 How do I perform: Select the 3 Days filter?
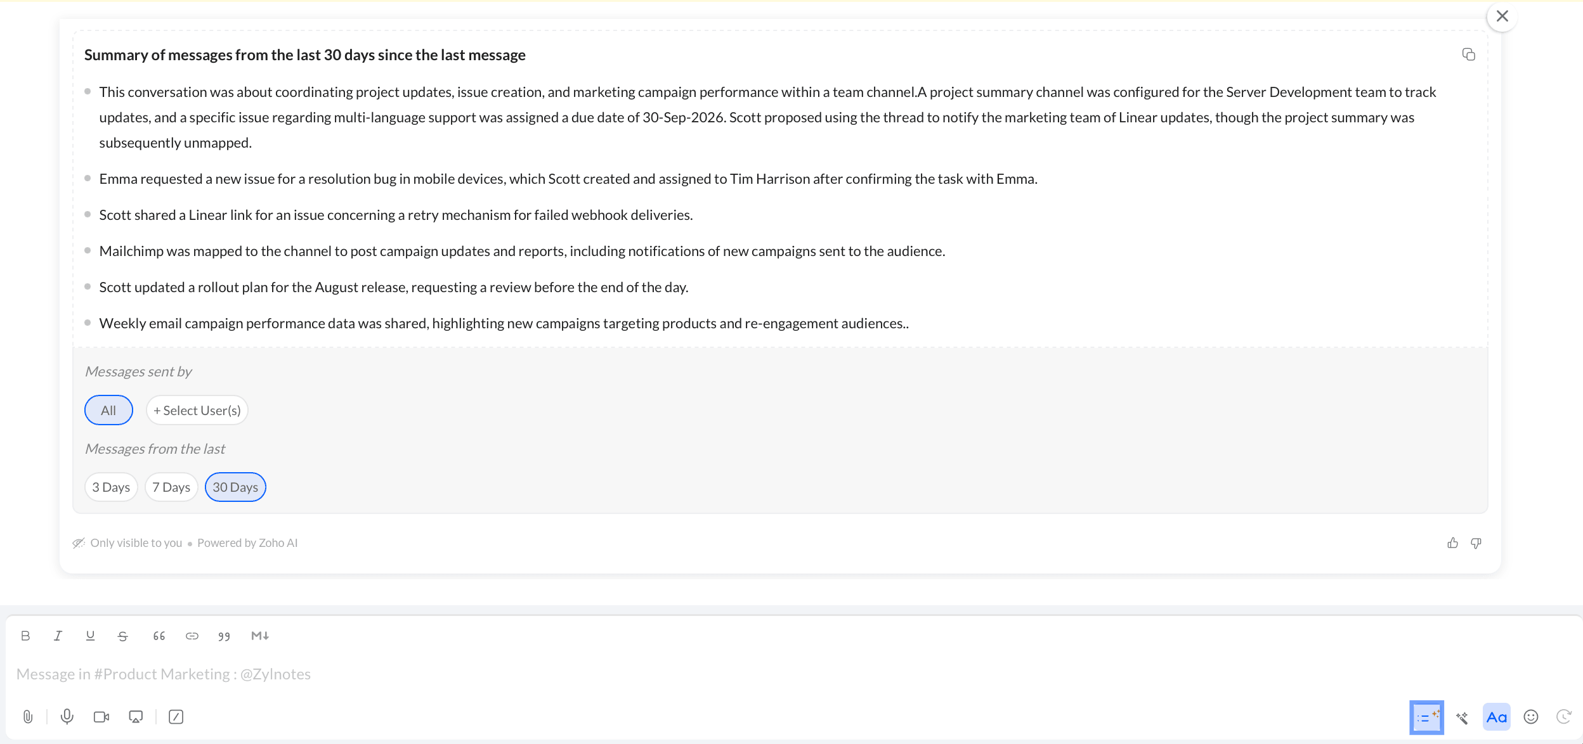111,487
